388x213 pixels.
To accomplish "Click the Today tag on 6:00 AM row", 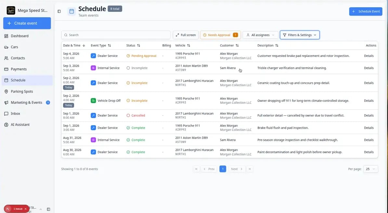I will (69, 87).
